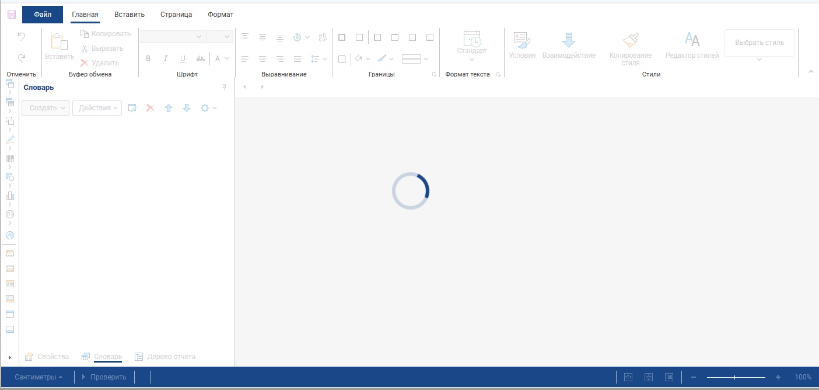
Task: Switch to Формат ribbon tab
Action: pos(220,15)
